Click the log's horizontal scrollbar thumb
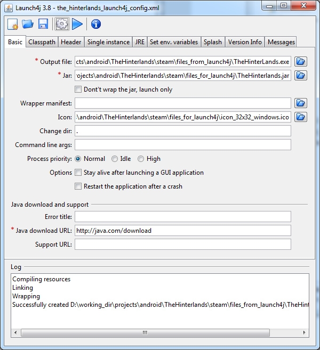This screenshot has height=350, width=320. pyautogui.click(x=145, y=332)
